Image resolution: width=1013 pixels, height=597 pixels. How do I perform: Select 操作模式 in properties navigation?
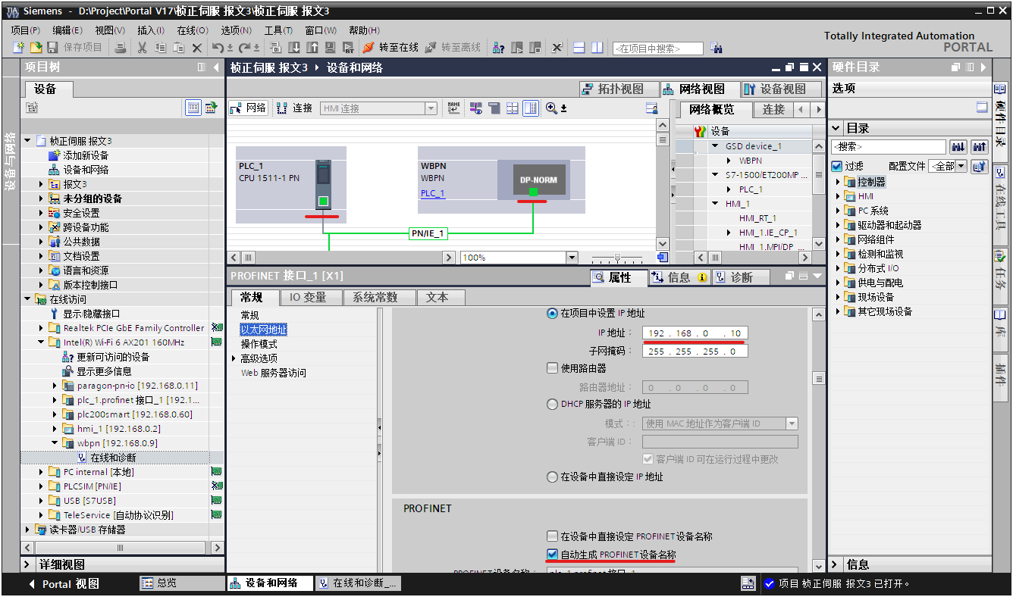point(259,344)
